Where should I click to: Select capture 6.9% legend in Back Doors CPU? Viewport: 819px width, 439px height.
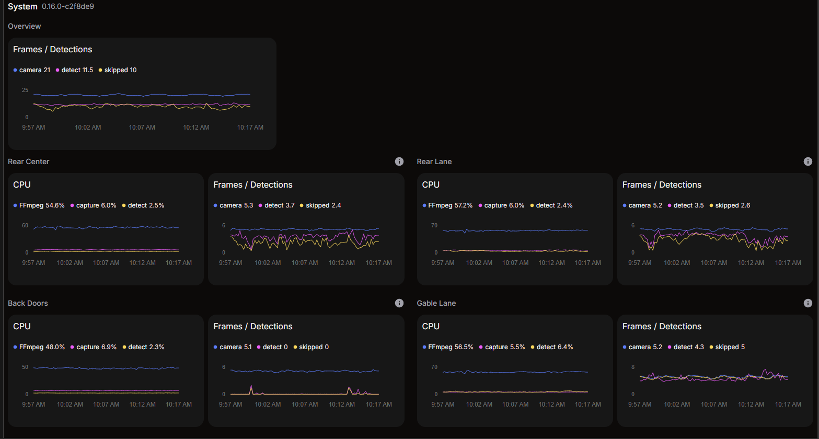point(96,347)
